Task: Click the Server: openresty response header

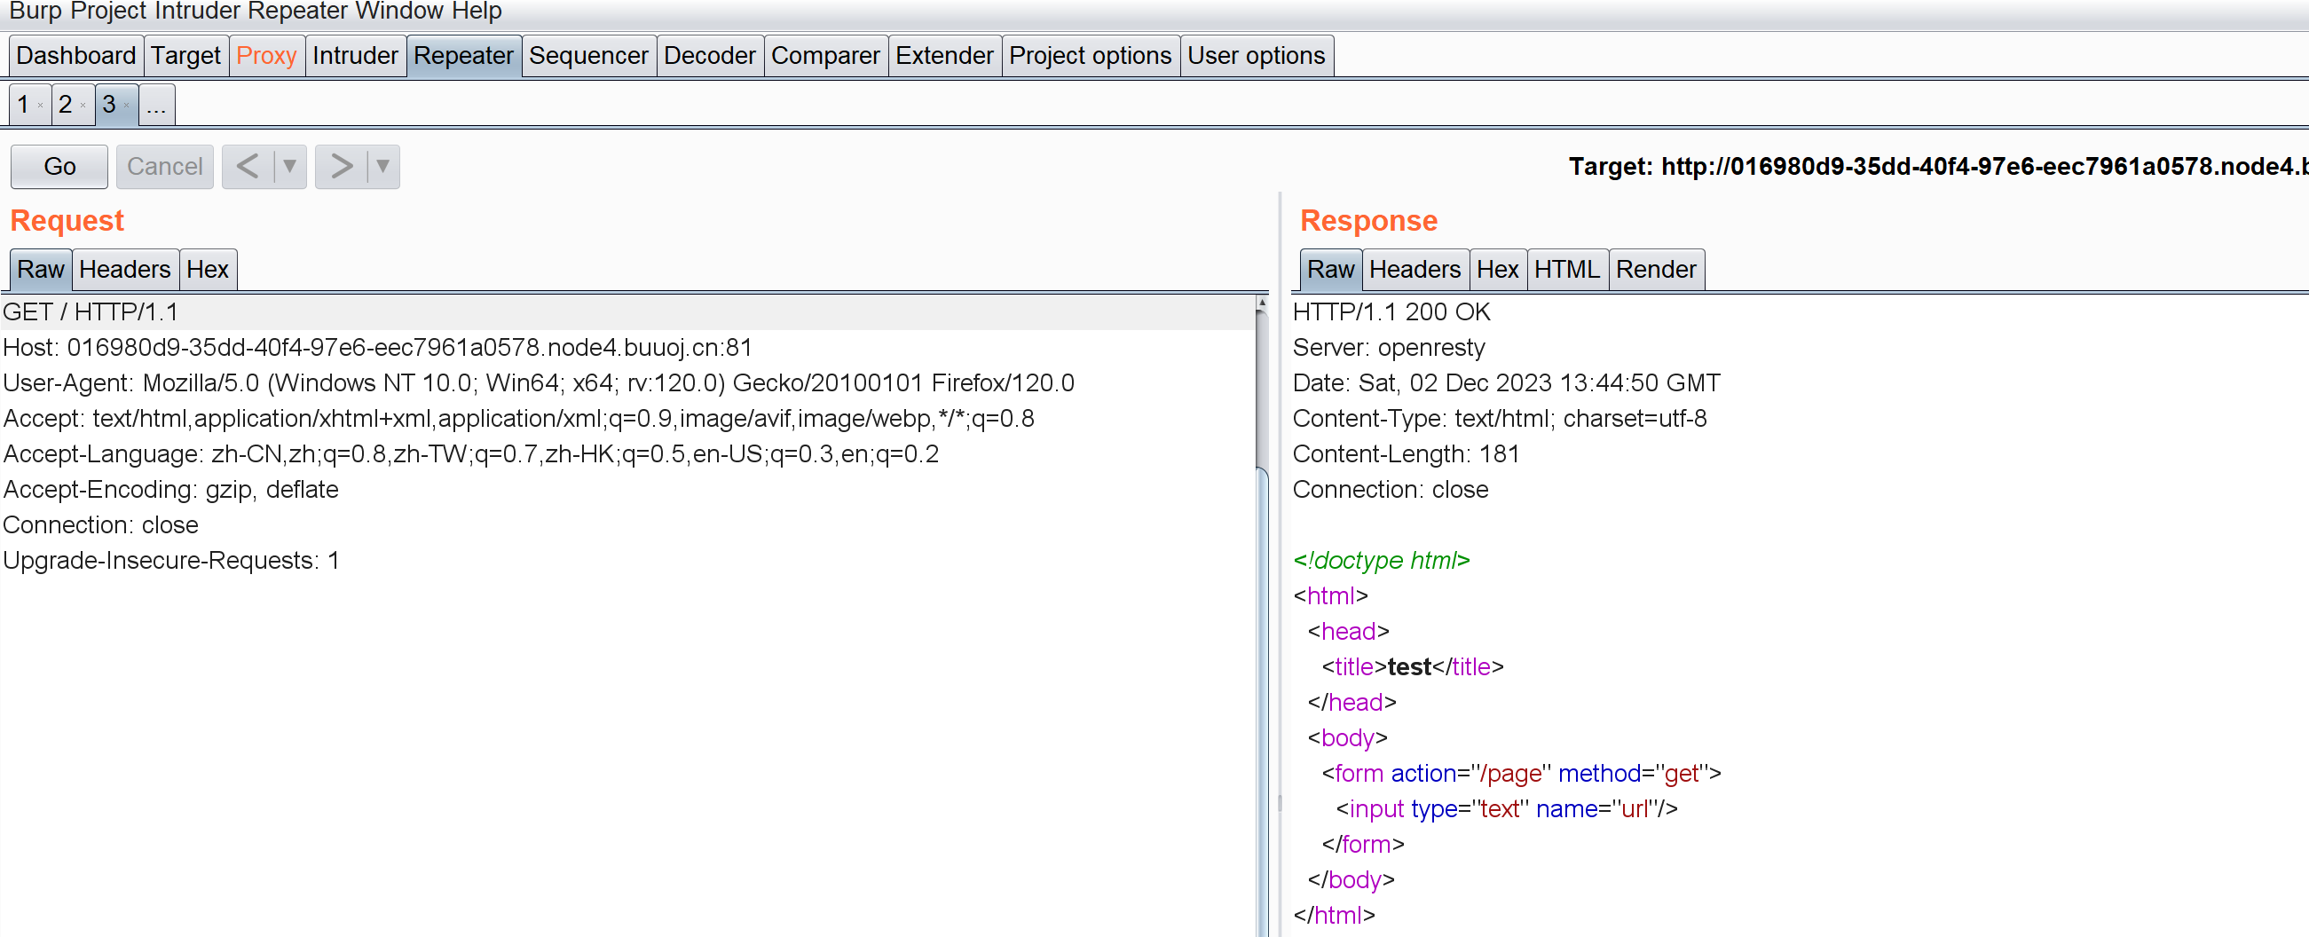Action: pos(1389,348)
